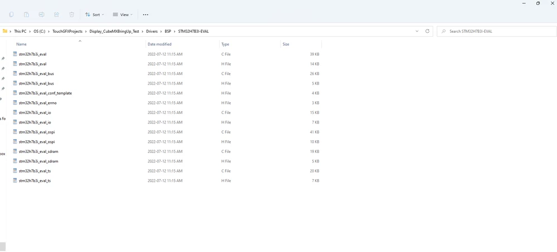
Task: Click the 4 KB size cell
Action: (316, 93)
